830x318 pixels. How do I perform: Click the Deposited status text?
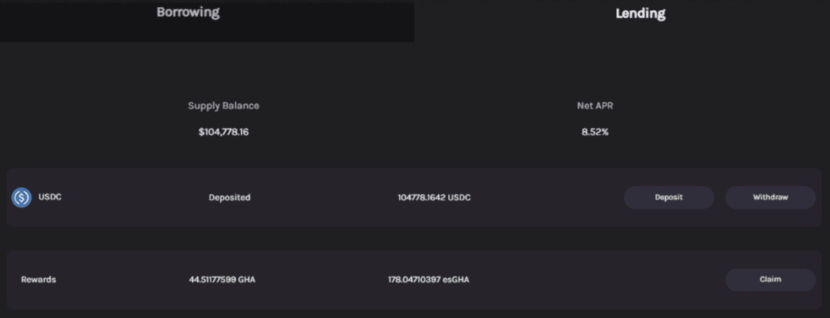pos(229,198)
